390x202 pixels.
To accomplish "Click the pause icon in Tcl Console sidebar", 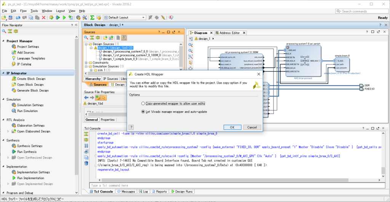I will [86, 146].
